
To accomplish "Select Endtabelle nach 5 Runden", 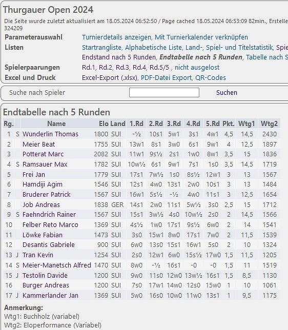I will click(x=201, y=57).
